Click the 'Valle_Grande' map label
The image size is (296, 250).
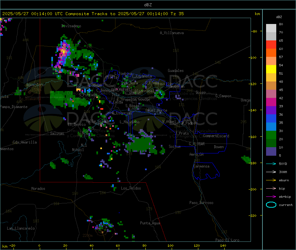point(98,121)
